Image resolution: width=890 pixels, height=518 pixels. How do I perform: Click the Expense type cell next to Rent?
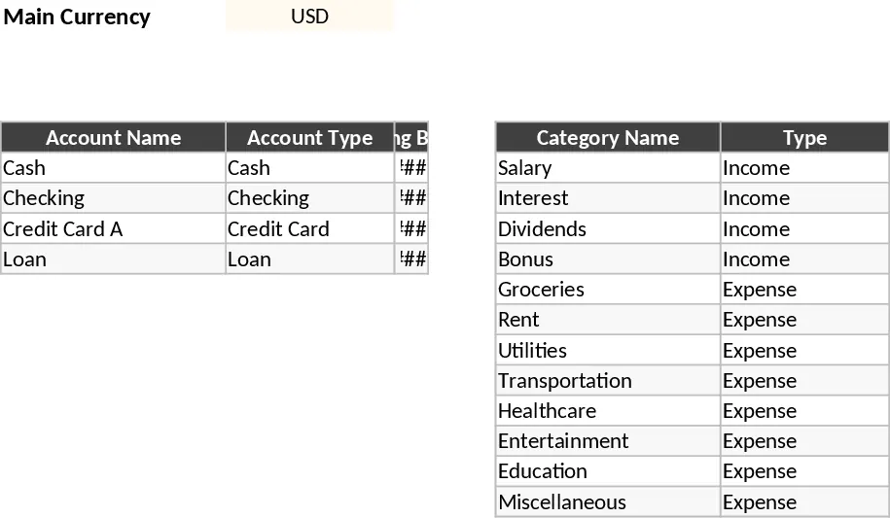804,320
